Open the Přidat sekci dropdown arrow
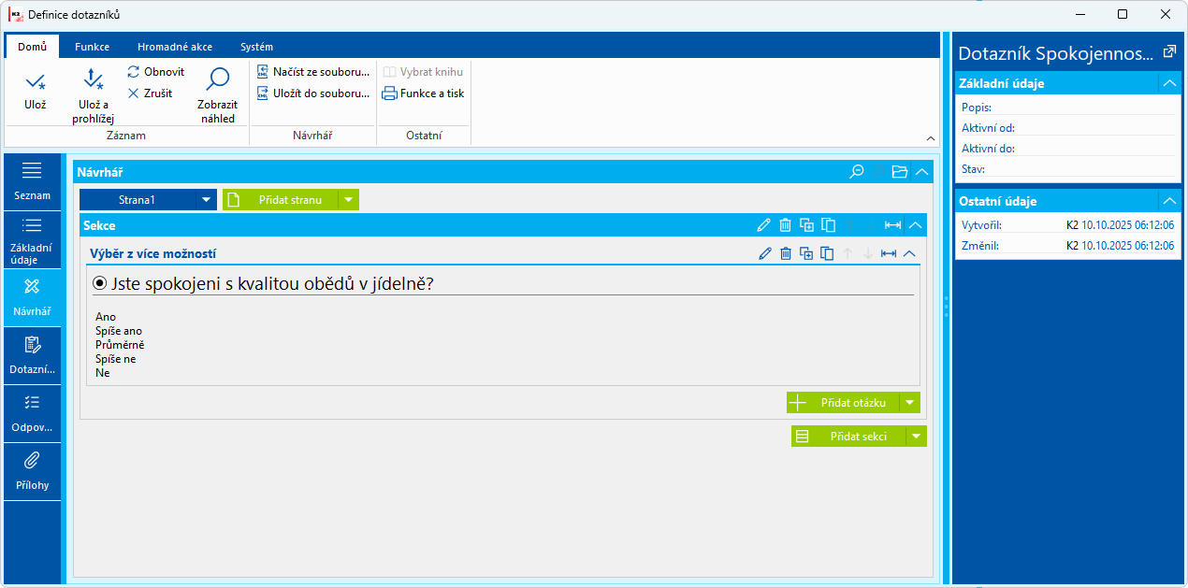1188x588 pixels. pos(917,437)
